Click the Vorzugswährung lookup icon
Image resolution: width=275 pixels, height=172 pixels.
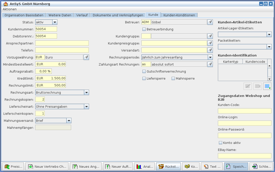click(86, 57)
